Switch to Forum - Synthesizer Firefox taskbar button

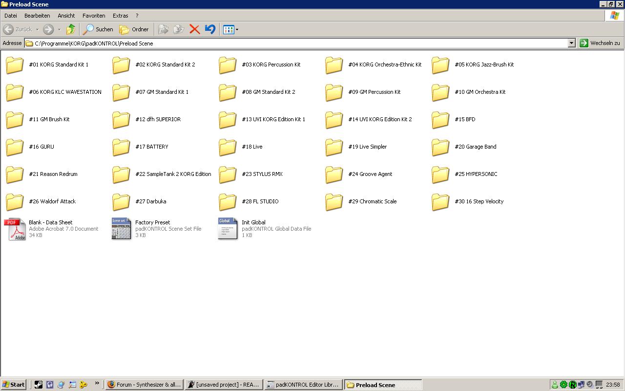pyautogui.click(x=145, y=385)
